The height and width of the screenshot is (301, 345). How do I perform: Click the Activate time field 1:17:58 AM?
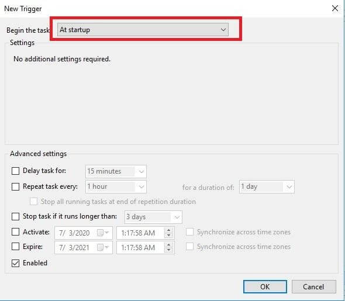[140, 233]
